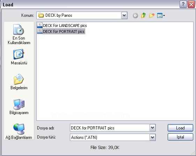Viewport: 196px width, 156px height.
Task: Click the back navigation arrow
Action: tap(135, 16)
